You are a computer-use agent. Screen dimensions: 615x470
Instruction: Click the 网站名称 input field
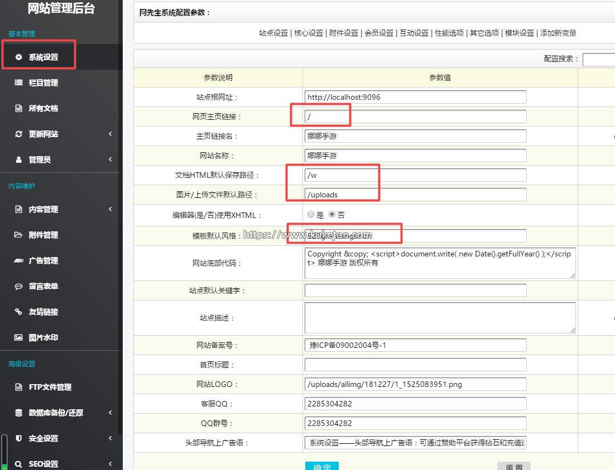pyautogui.click(x=416, y=156)
